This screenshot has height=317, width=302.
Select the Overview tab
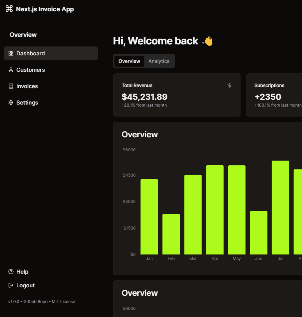click(x=129, y=61)
